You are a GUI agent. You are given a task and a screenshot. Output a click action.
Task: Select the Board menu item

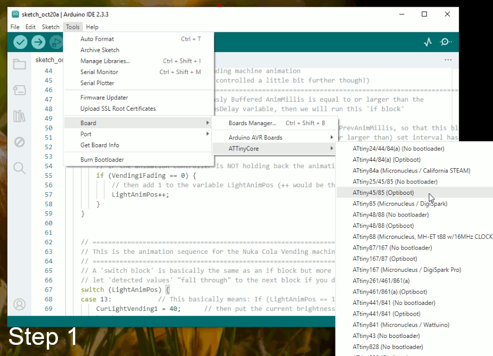coord(138,123)
